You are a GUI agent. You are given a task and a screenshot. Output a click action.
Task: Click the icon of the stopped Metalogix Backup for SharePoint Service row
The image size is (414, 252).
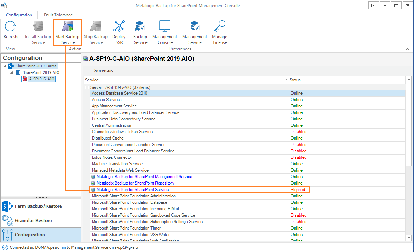point(93,190)
